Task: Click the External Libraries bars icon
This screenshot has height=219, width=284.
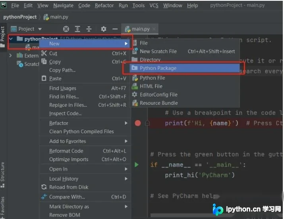Action: click(x=19, y=55)
